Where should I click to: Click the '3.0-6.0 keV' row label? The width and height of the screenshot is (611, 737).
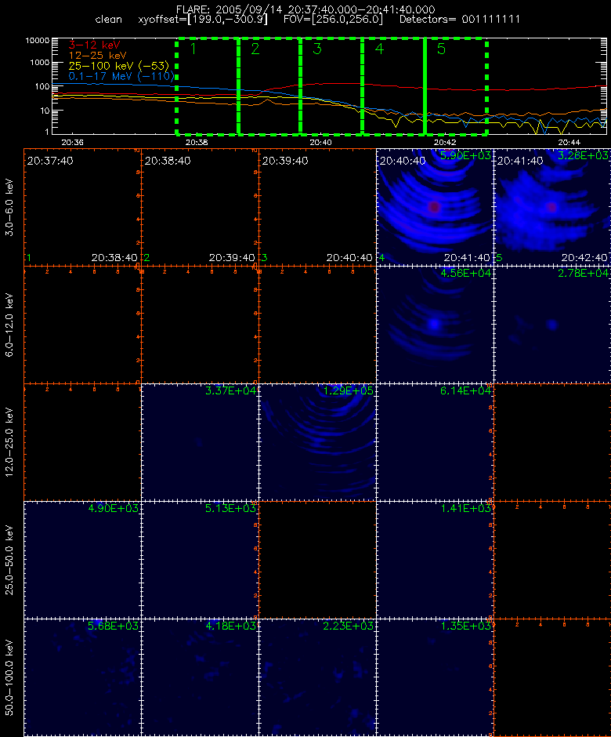[x=9, y=207]
